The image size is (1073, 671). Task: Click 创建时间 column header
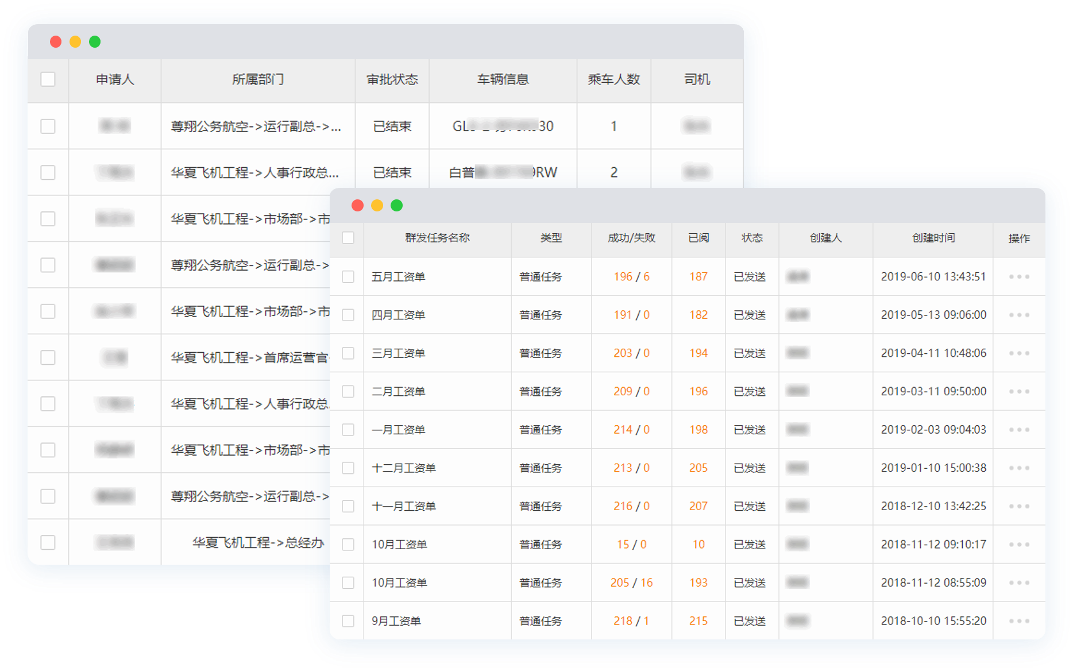click(x=933, y=238)
